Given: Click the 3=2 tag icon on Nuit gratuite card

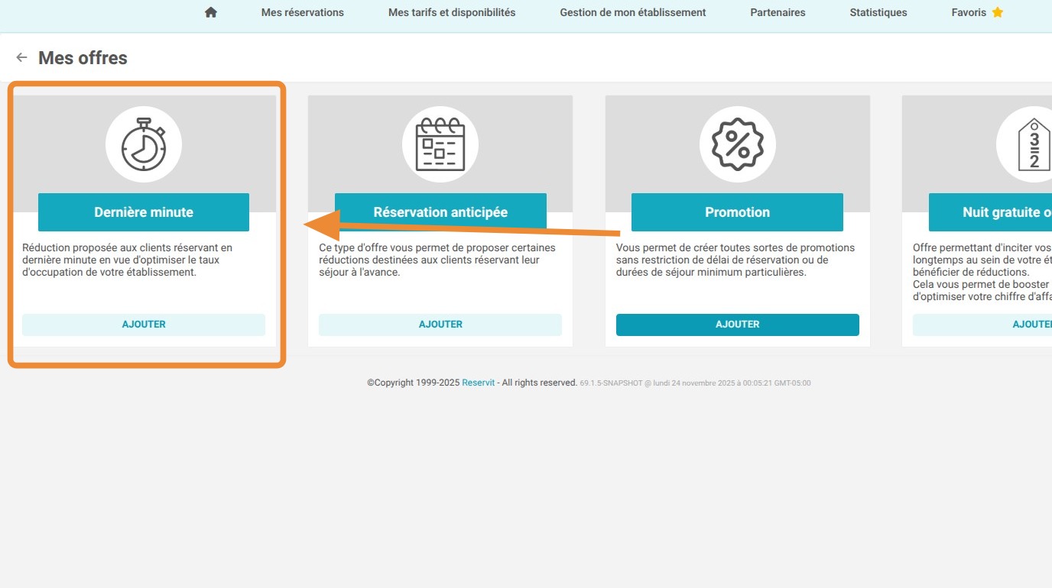Looking at the screenshot, I should [x=1034, y=144].
